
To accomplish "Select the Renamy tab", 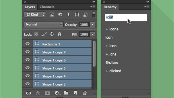I will [x=110, y=7].
